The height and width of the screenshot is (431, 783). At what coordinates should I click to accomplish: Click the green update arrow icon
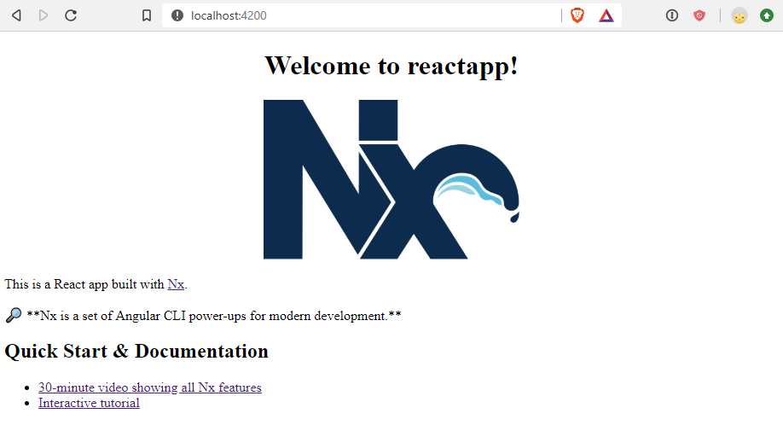(x=766, y=15)
